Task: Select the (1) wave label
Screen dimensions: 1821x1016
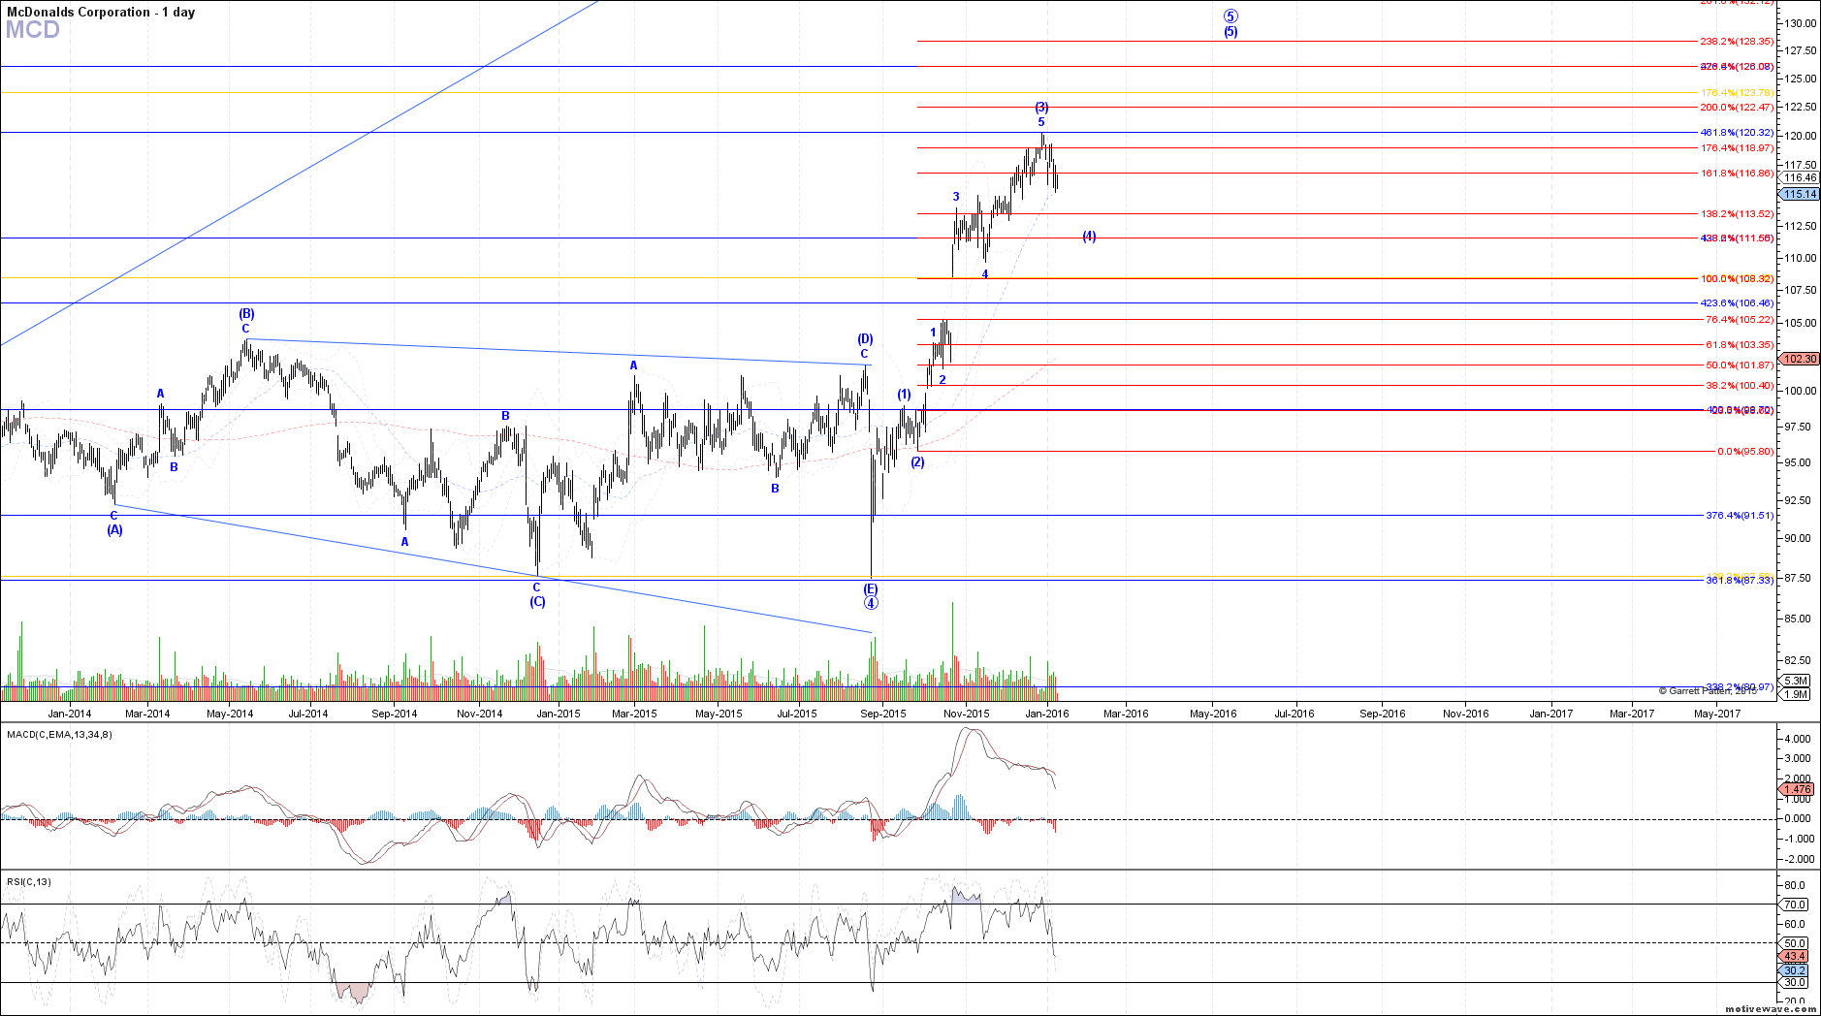Action: click(904, 395)
